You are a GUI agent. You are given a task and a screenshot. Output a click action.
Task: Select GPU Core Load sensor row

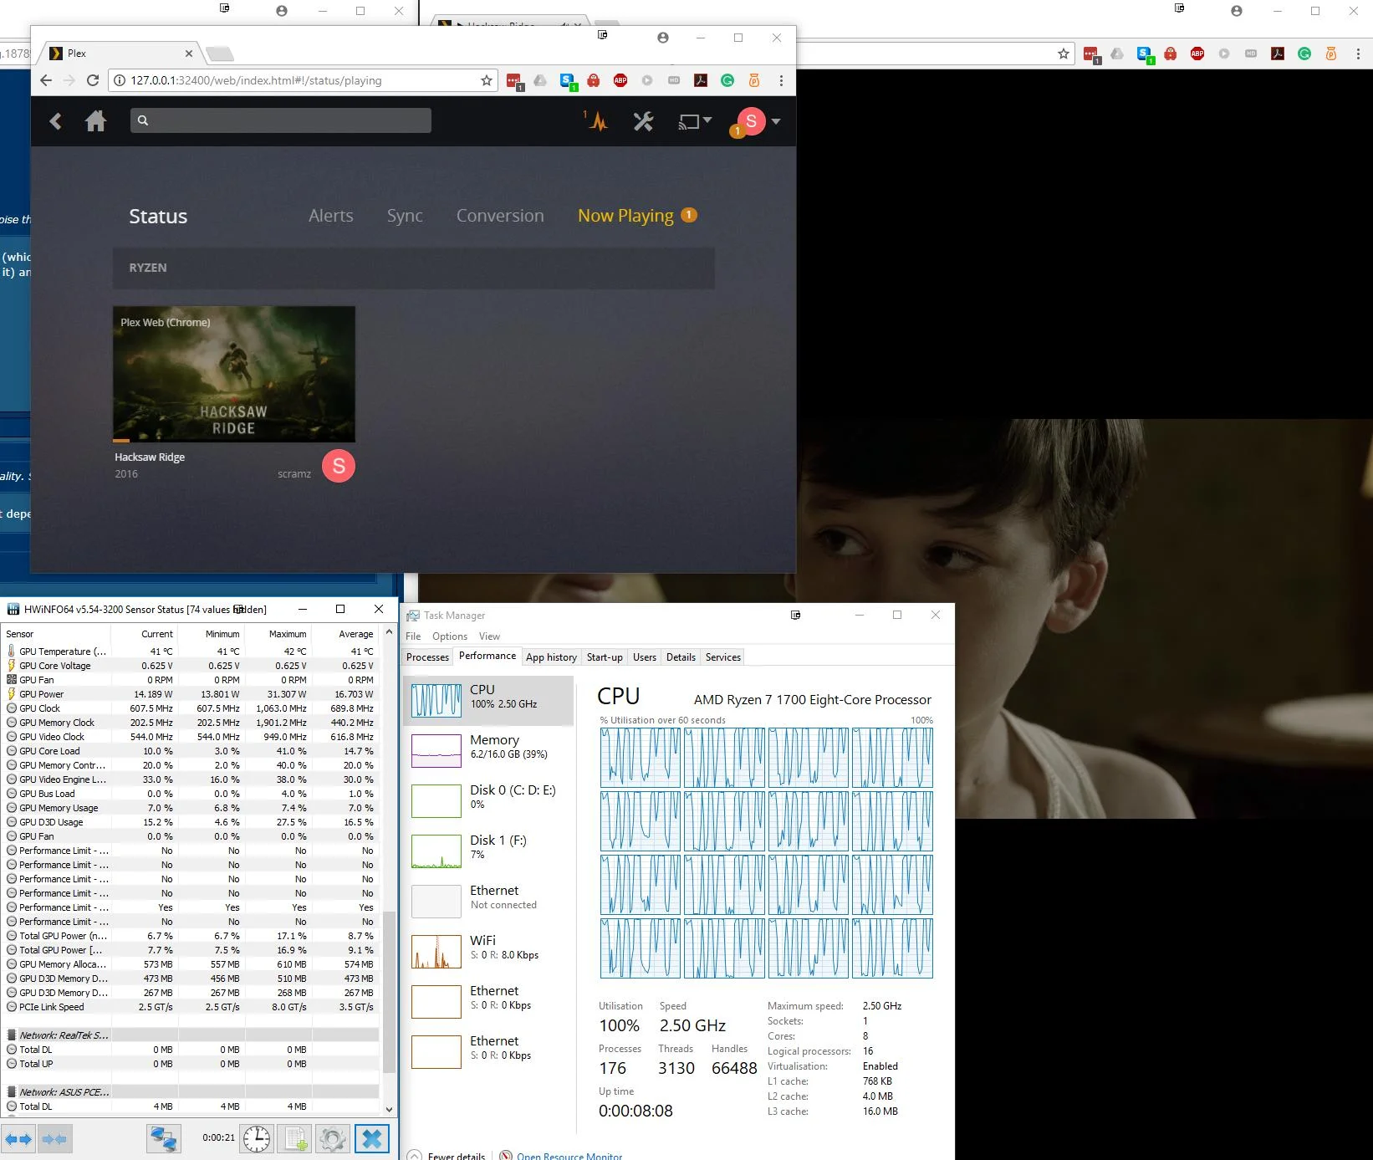click(x=191, y=751)
